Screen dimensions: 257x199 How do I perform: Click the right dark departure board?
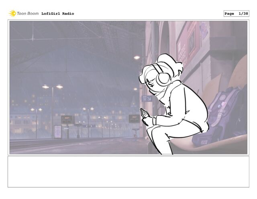(x=134, y=119)
